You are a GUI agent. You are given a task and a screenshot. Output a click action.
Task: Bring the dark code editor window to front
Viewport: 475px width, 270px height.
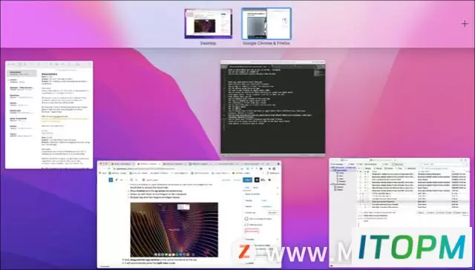pos(273,108)
